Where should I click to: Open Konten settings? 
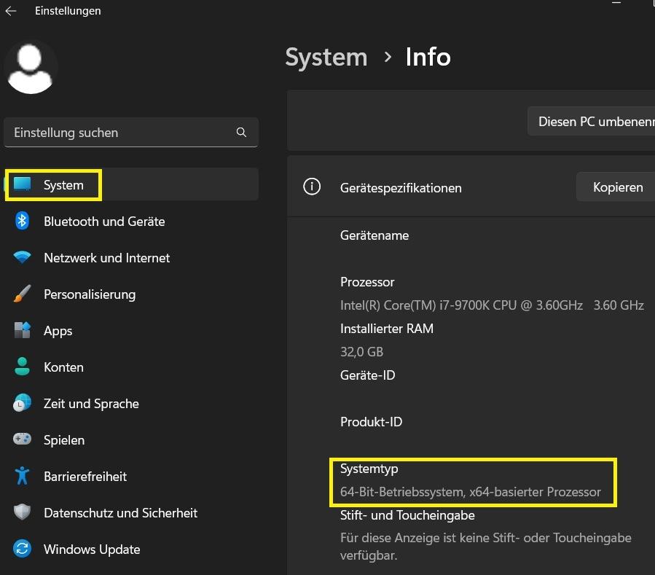(x=131, y=367)
